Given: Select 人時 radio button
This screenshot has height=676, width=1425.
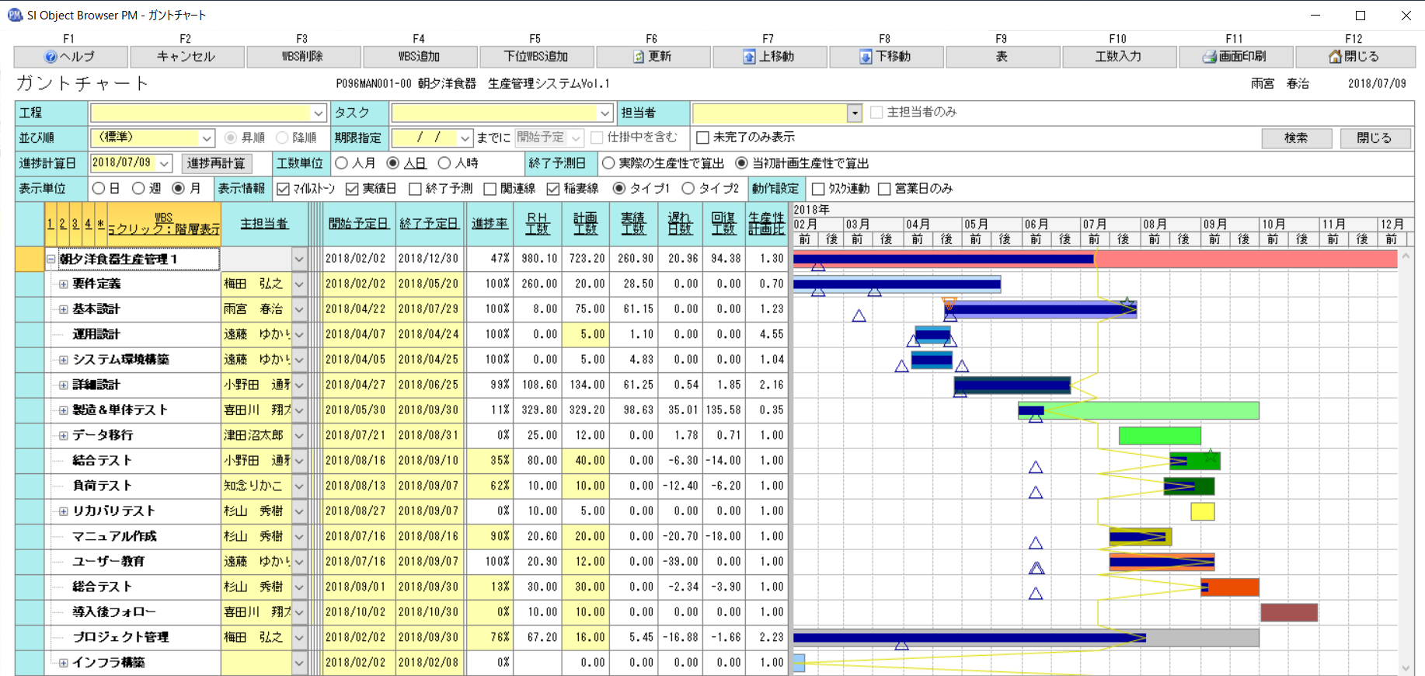Looking at the screenshot, I should (x=444, y=163).
